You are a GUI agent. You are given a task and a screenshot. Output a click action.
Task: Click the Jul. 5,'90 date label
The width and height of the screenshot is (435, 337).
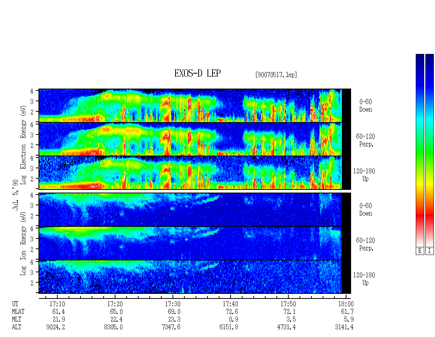pyautogui.click(x=15, y=194)
